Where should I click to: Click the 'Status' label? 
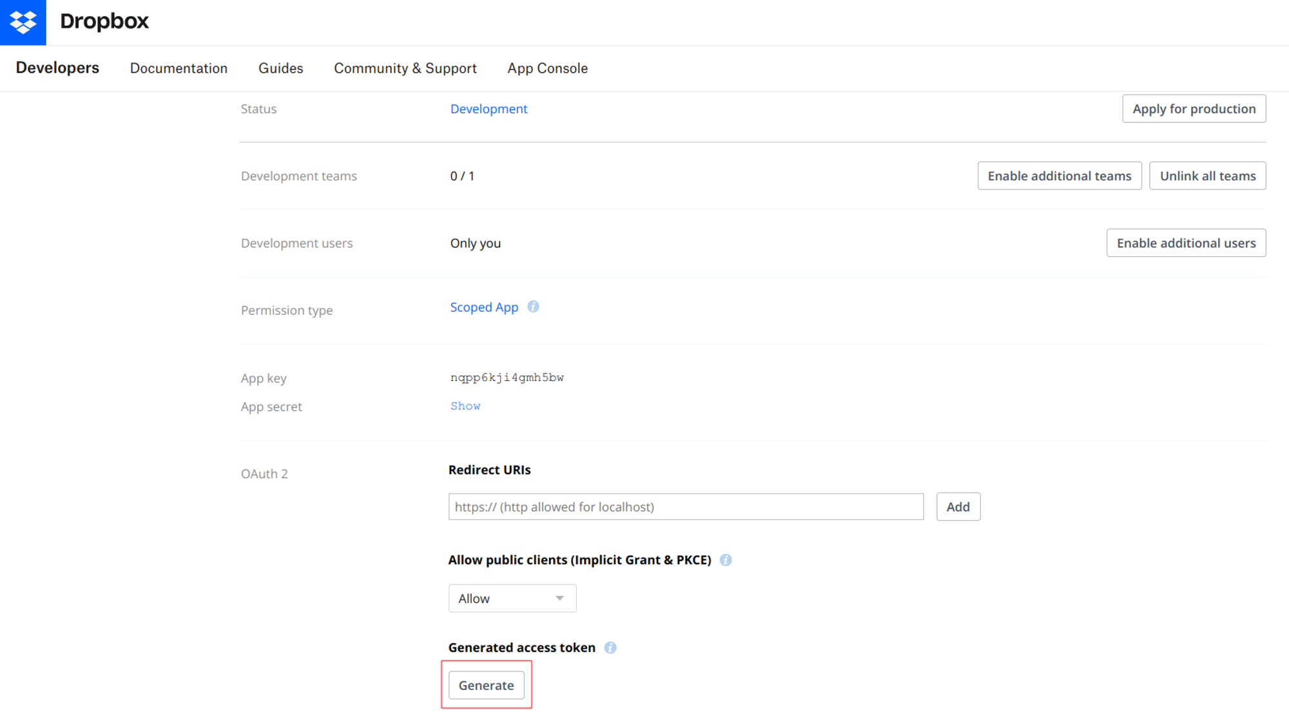click(x=258, y=109)
